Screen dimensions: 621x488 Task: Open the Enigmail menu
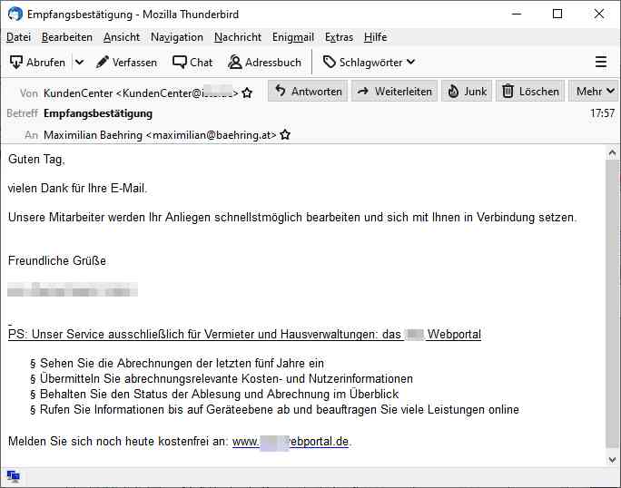coord(292,37)
